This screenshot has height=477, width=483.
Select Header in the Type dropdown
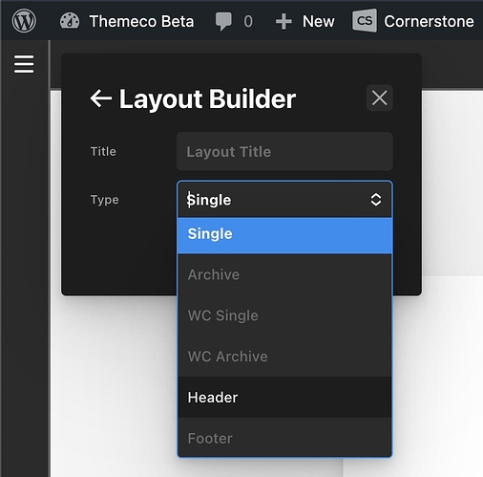coord(284,397)
